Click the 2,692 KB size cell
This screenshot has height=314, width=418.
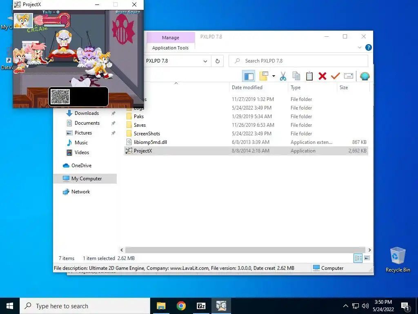click(358, 151)
